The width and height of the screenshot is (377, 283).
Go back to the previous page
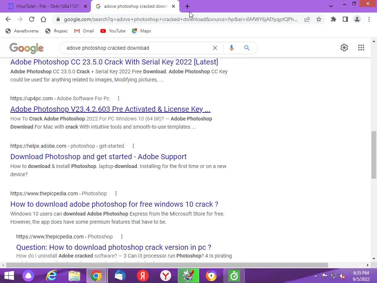[8, 19]
